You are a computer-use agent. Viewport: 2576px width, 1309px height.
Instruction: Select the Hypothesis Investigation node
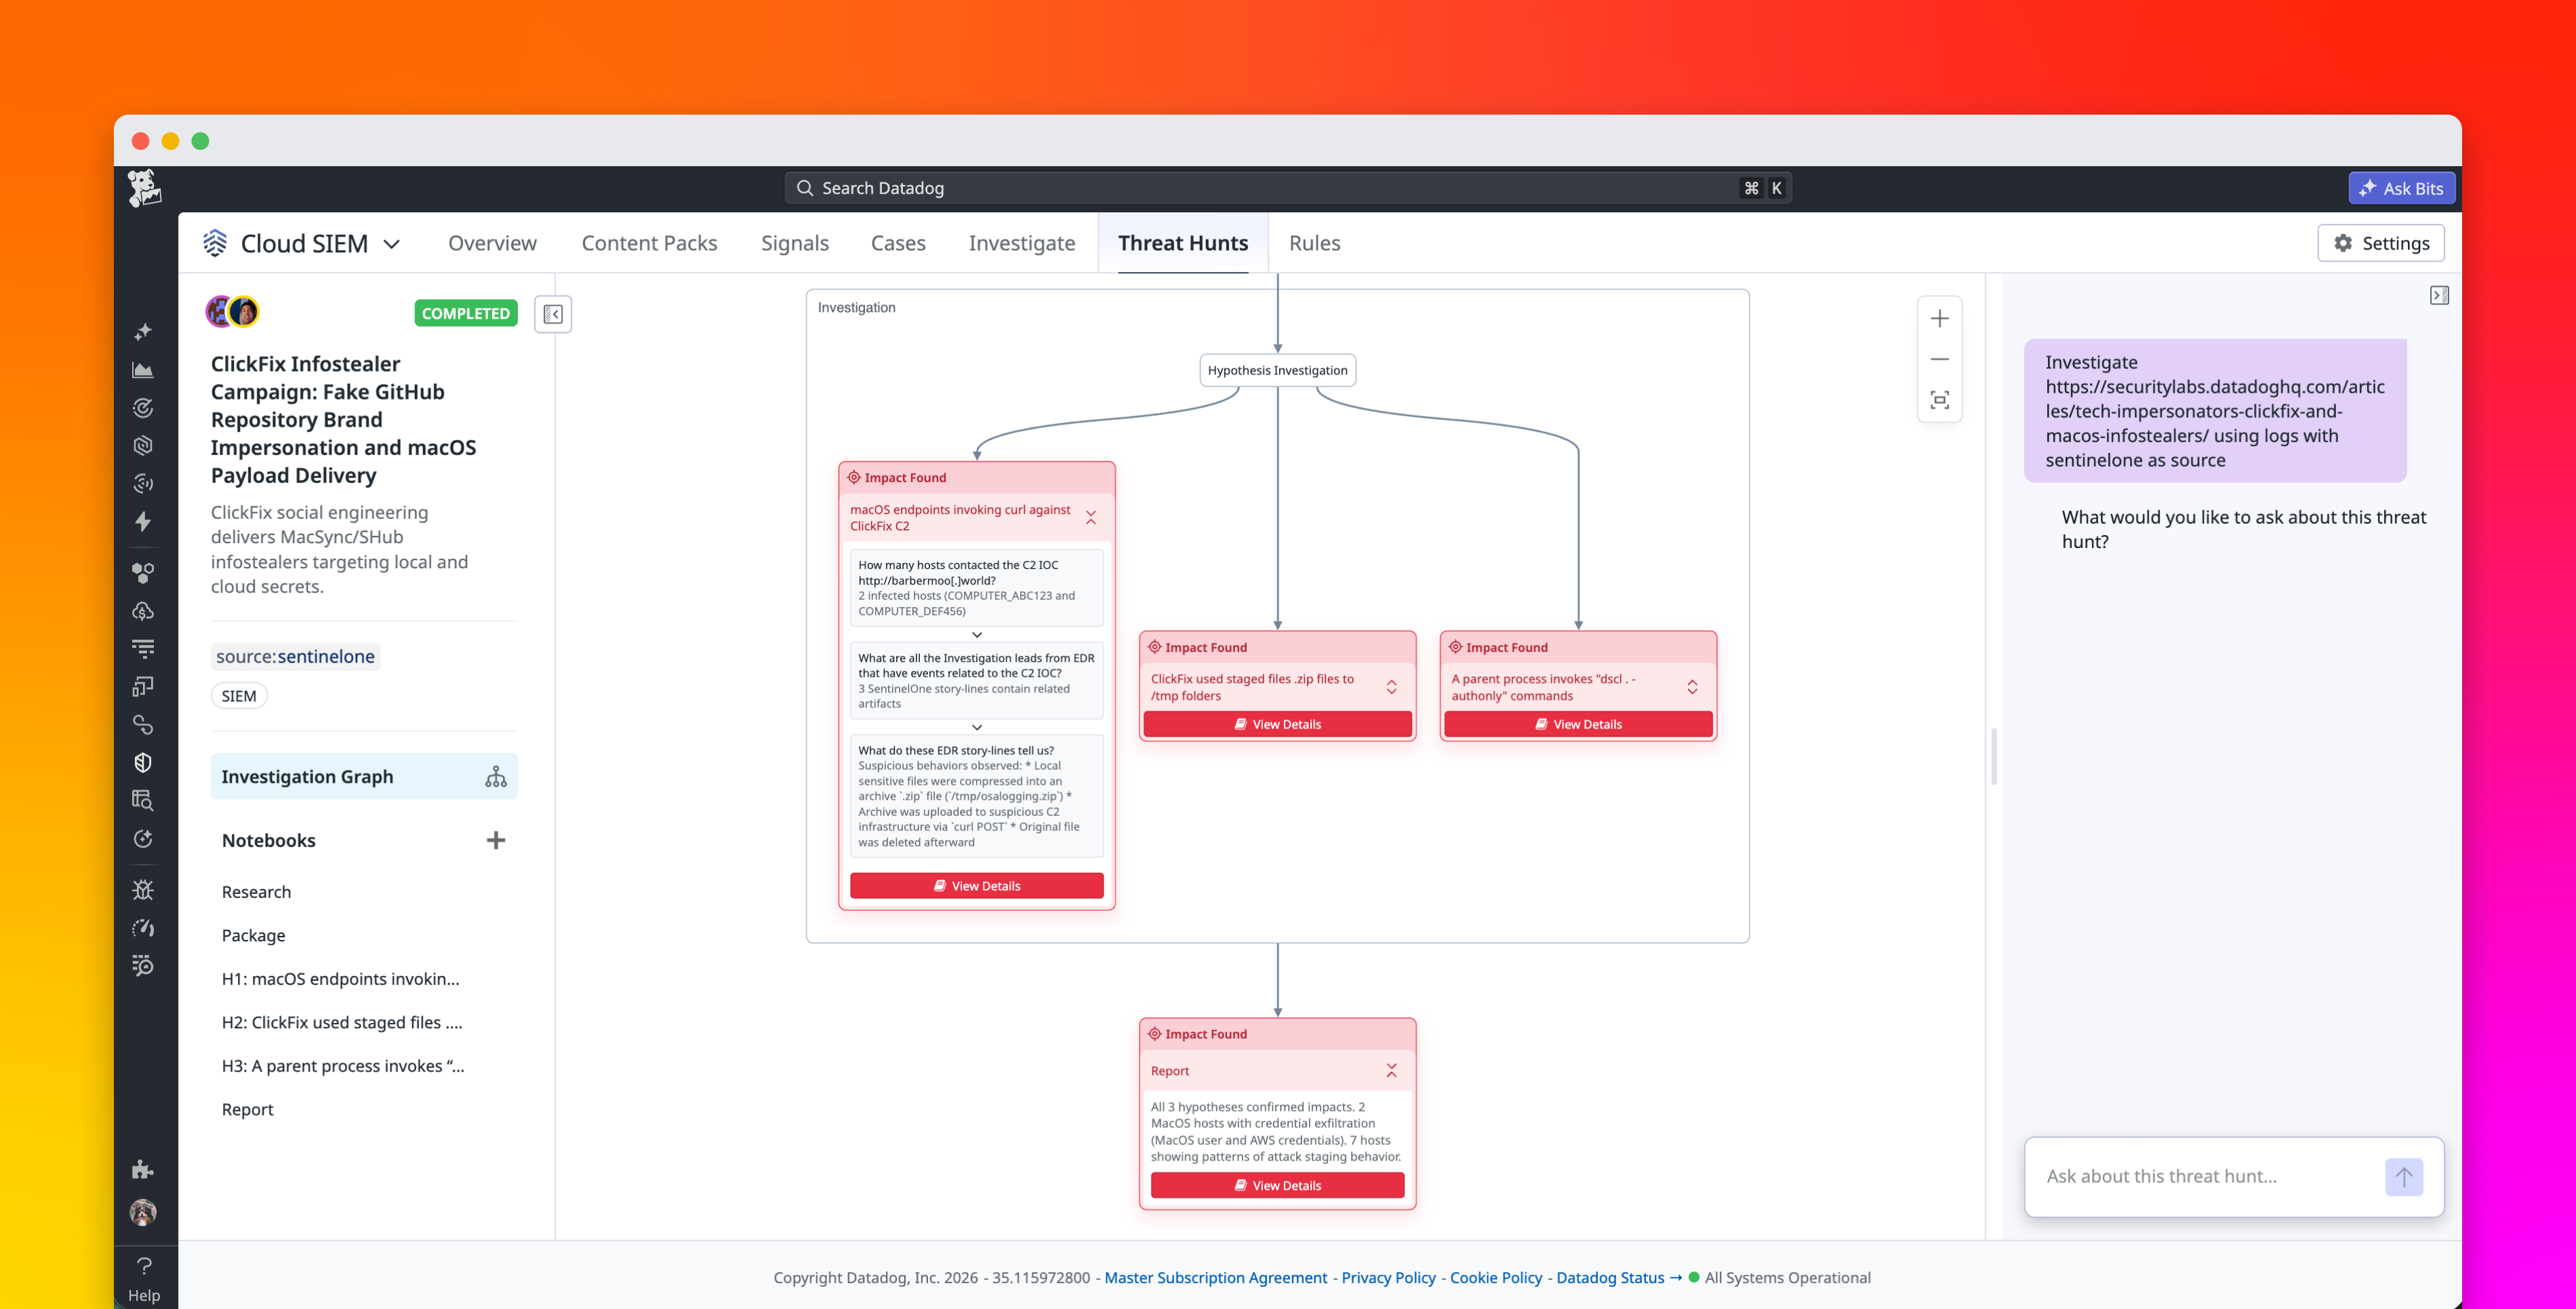(1277, 370)
